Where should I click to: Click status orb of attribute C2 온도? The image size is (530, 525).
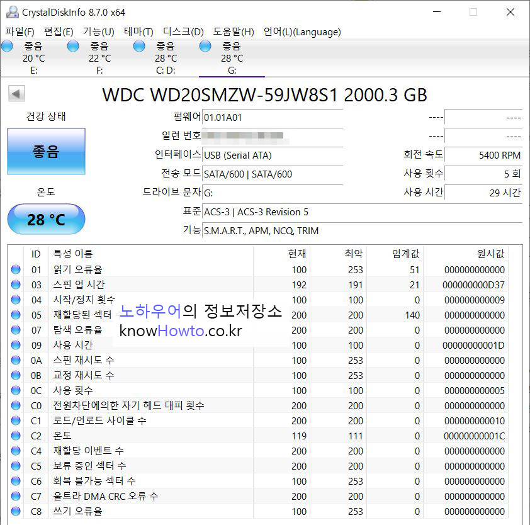pos(16,436)
